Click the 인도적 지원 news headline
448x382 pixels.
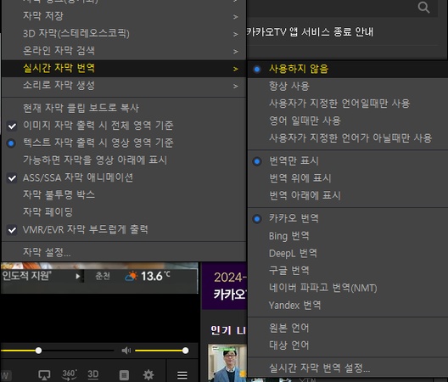[26, 276]
